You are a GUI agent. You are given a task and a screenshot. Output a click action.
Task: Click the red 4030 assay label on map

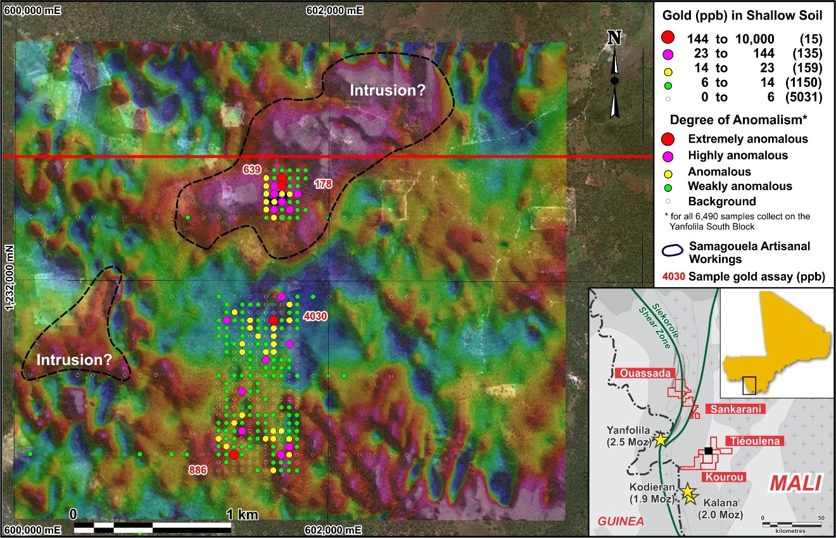tap(315, 316)
